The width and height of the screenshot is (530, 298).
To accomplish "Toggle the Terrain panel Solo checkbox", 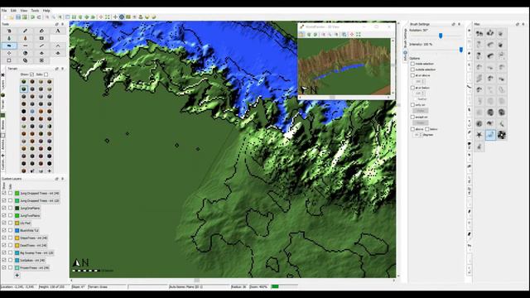I will coord(46,74).
